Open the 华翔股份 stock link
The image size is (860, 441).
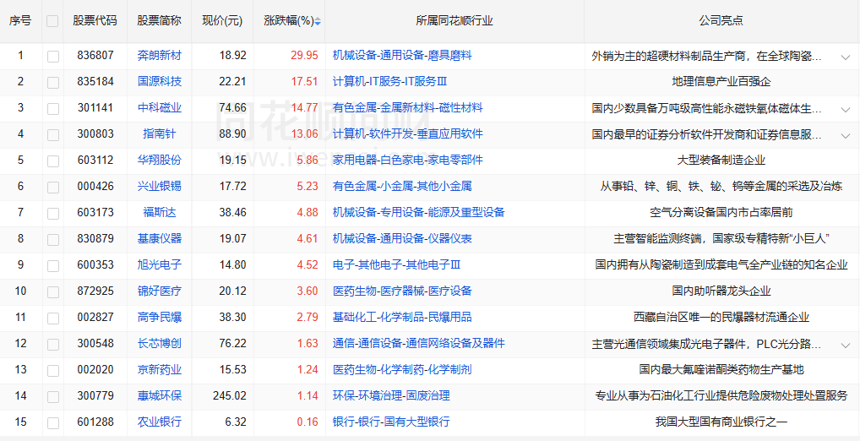click(x=159, y=161)
